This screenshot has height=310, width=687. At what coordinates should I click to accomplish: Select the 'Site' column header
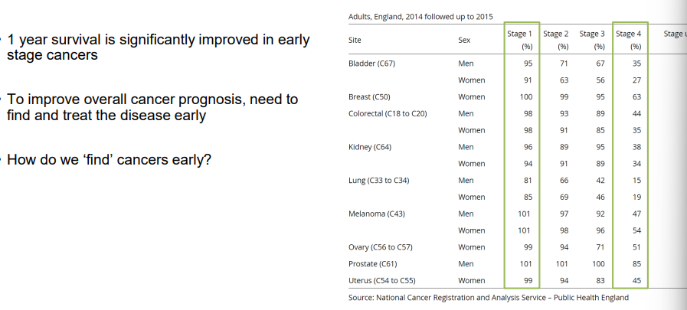(x=355, y=40)
